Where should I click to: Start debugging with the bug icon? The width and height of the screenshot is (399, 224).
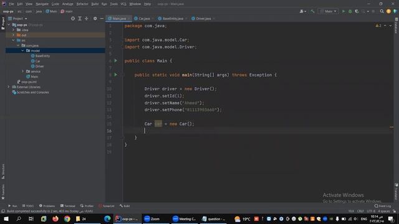pyautogui.click(x=350, y=11)
